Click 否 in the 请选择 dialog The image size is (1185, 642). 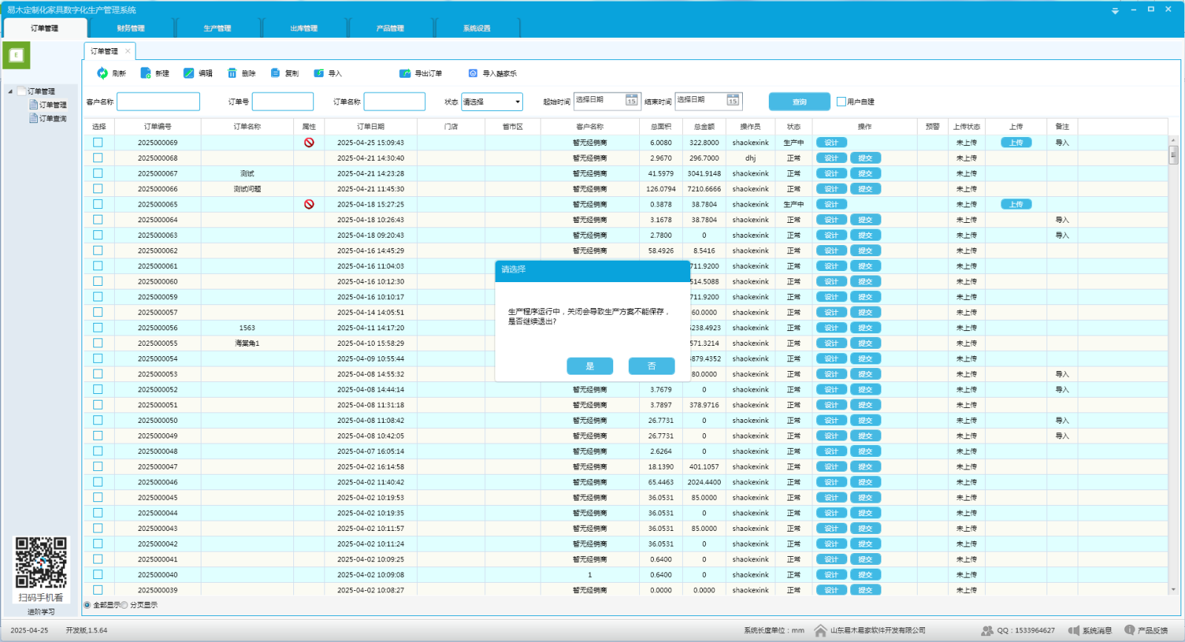(x=651, y=366)
